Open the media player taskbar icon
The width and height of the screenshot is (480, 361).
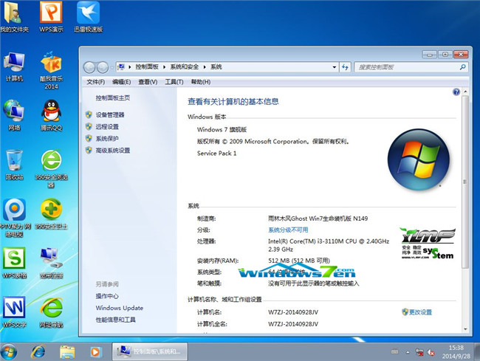[x=95, y=352]
